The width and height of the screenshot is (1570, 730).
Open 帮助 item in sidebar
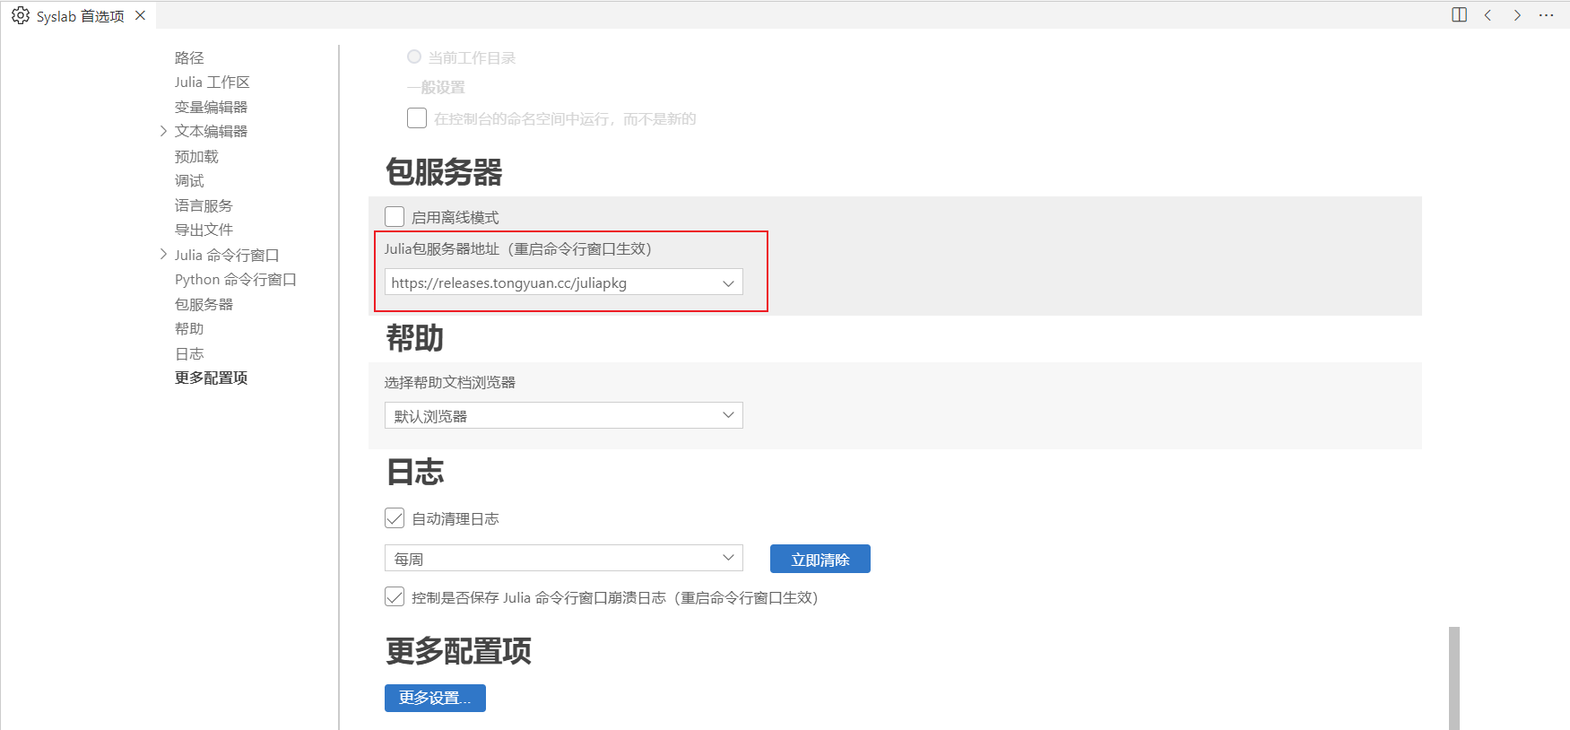[x=189, y=328]
